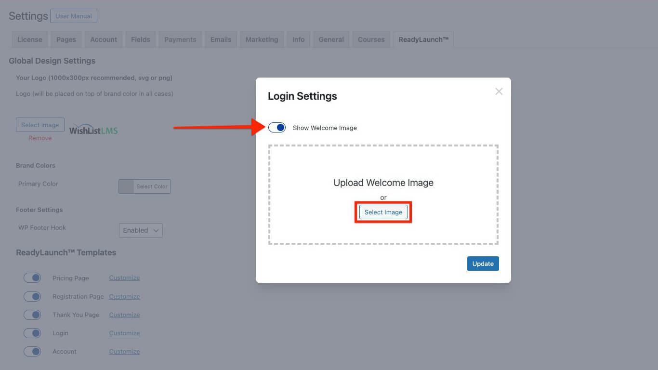
Task: Open the Primary Color picker
Action: pyautogui.click(x=145, y=186)
